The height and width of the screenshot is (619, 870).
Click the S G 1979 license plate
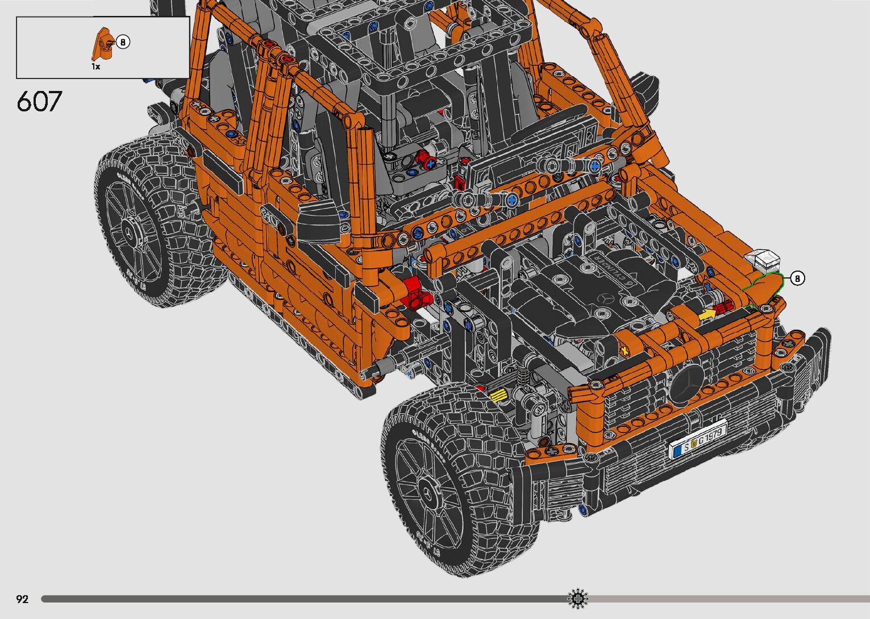click(698, 439)
